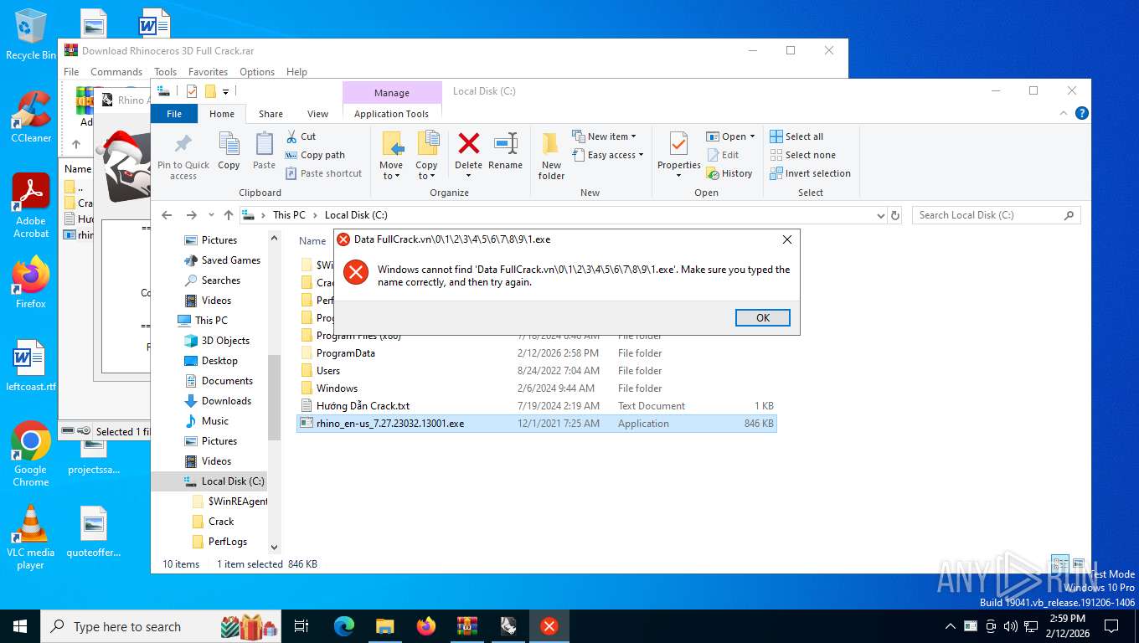Click This PC in the breadcrumb path

pos(289,215)
